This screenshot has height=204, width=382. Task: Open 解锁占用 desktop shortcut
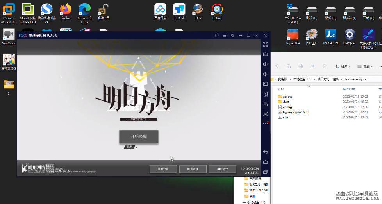tap(104, 12)
